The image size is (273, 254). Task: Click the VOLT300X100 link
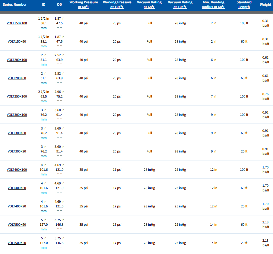tap(17, 115)
